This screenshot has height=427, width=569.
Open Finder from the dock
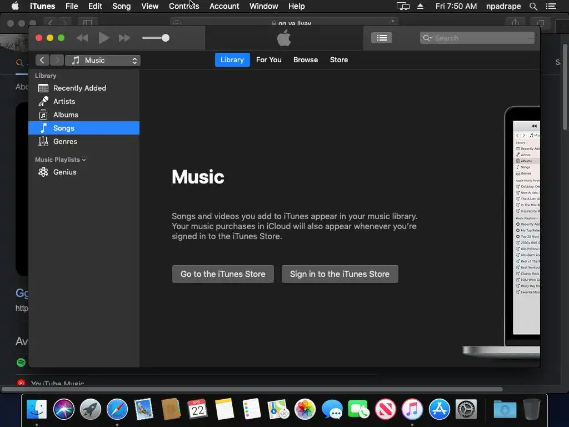(x=37, y=409)
